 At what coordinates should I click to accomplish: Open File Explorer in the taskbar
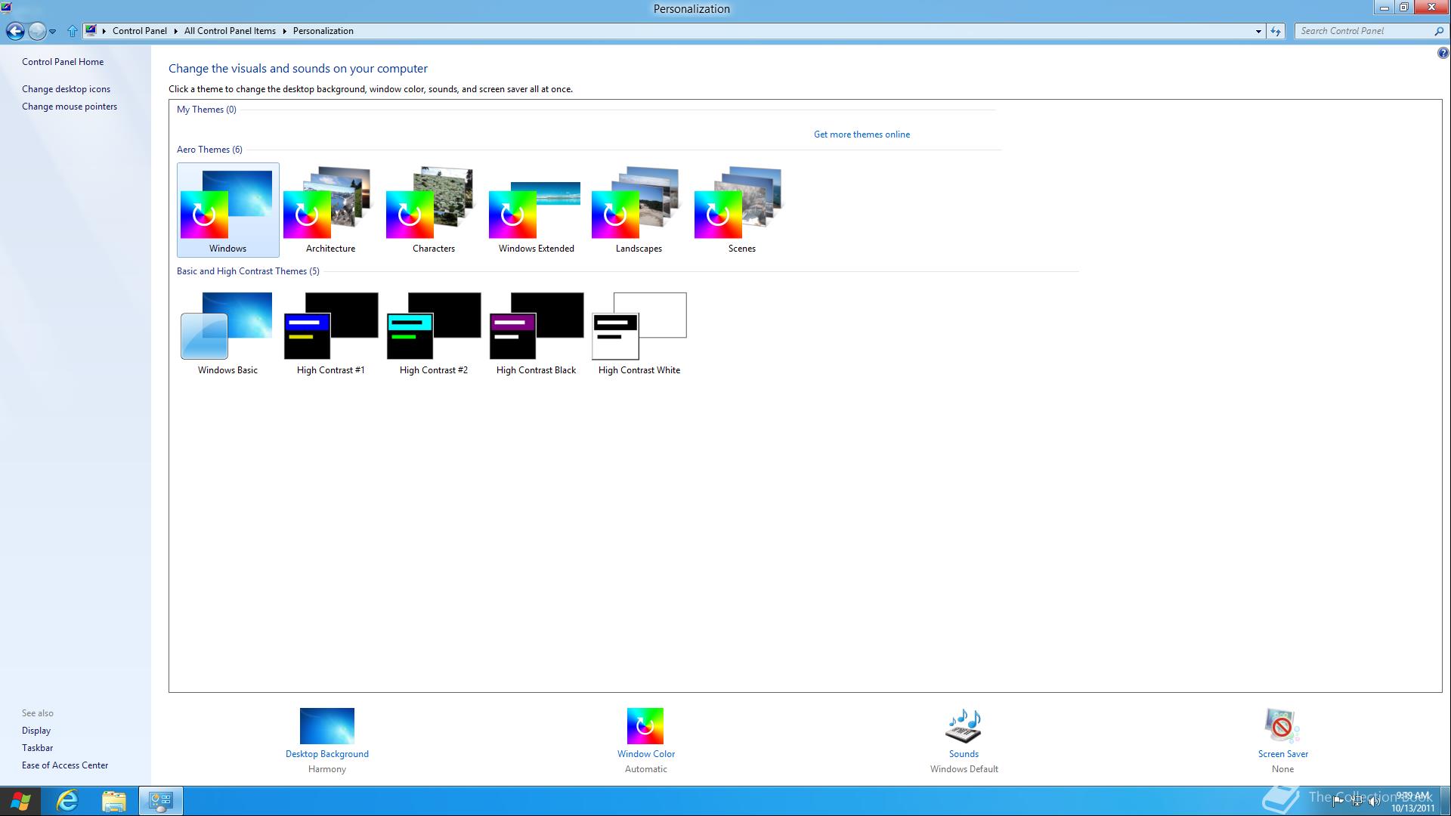(x=113, y=801)
